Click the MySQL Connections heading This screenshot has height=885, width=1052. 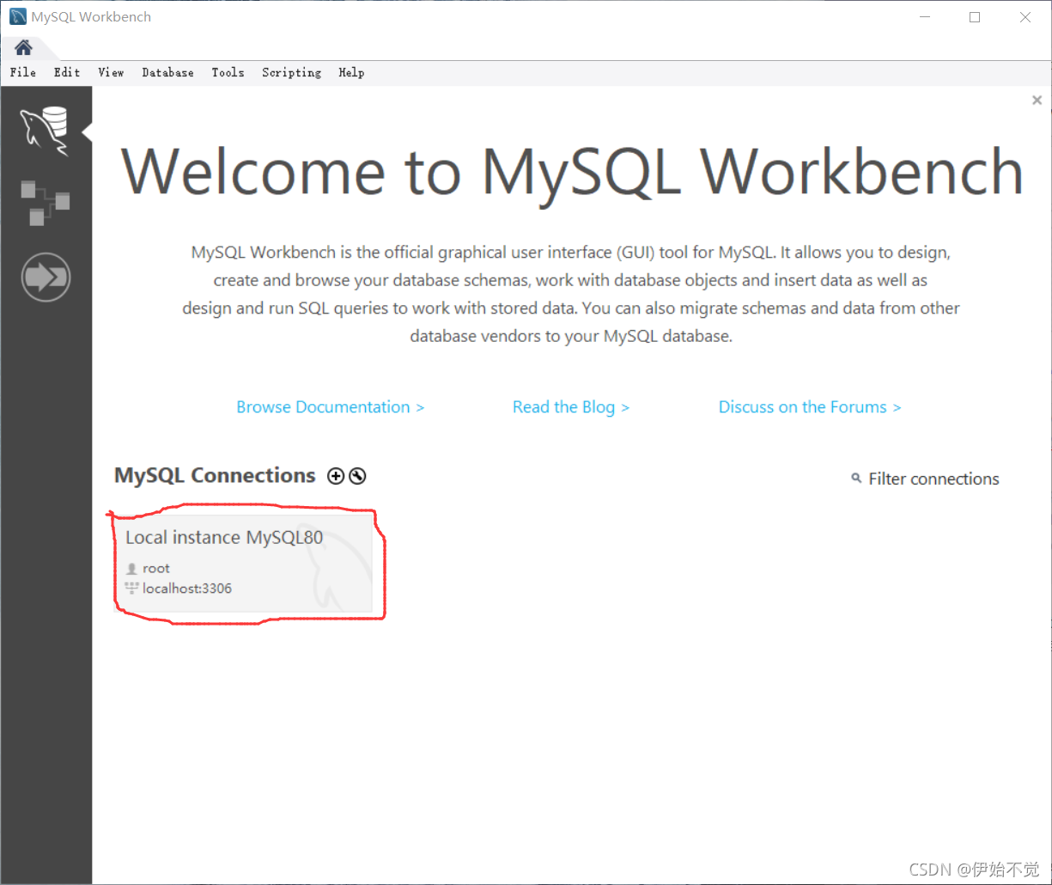coord(215,475)
